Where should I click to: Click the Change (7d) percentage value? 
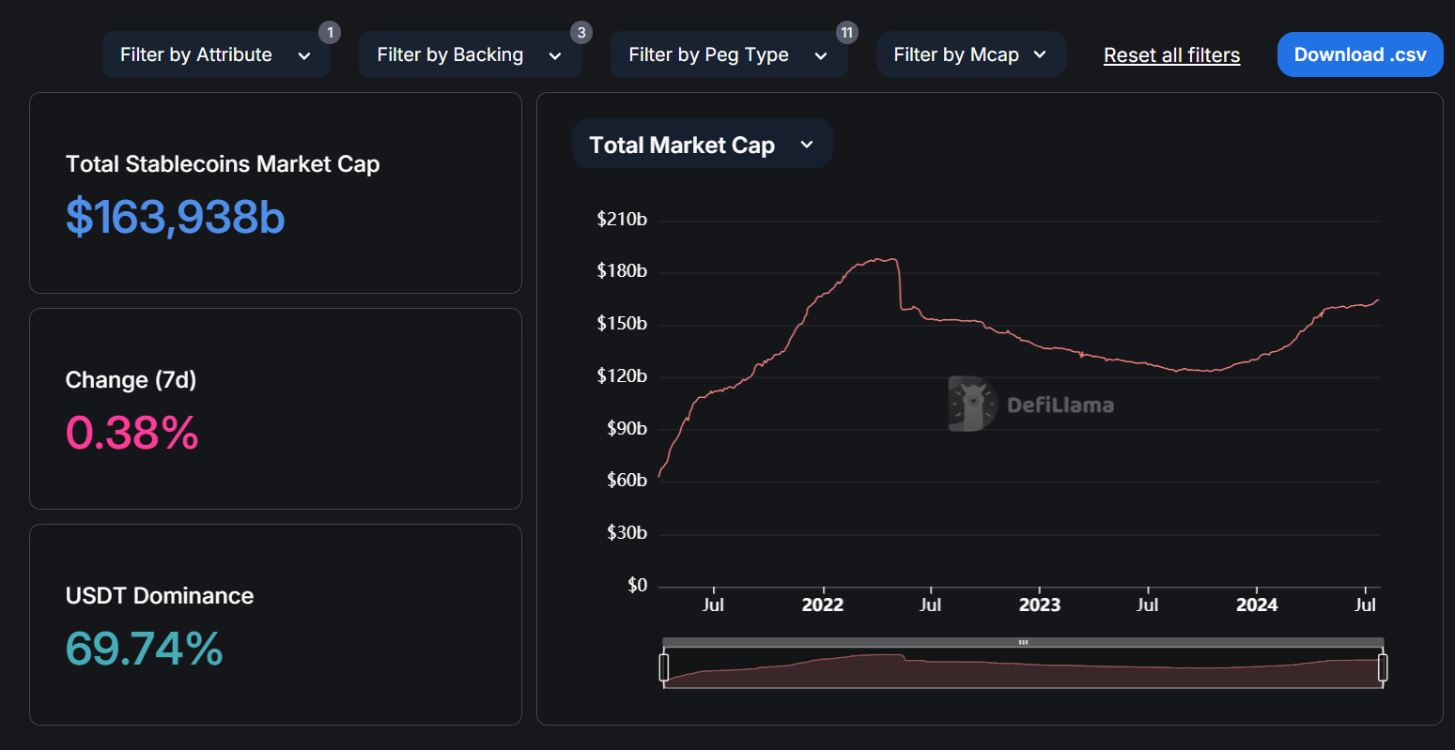point(132,433)
